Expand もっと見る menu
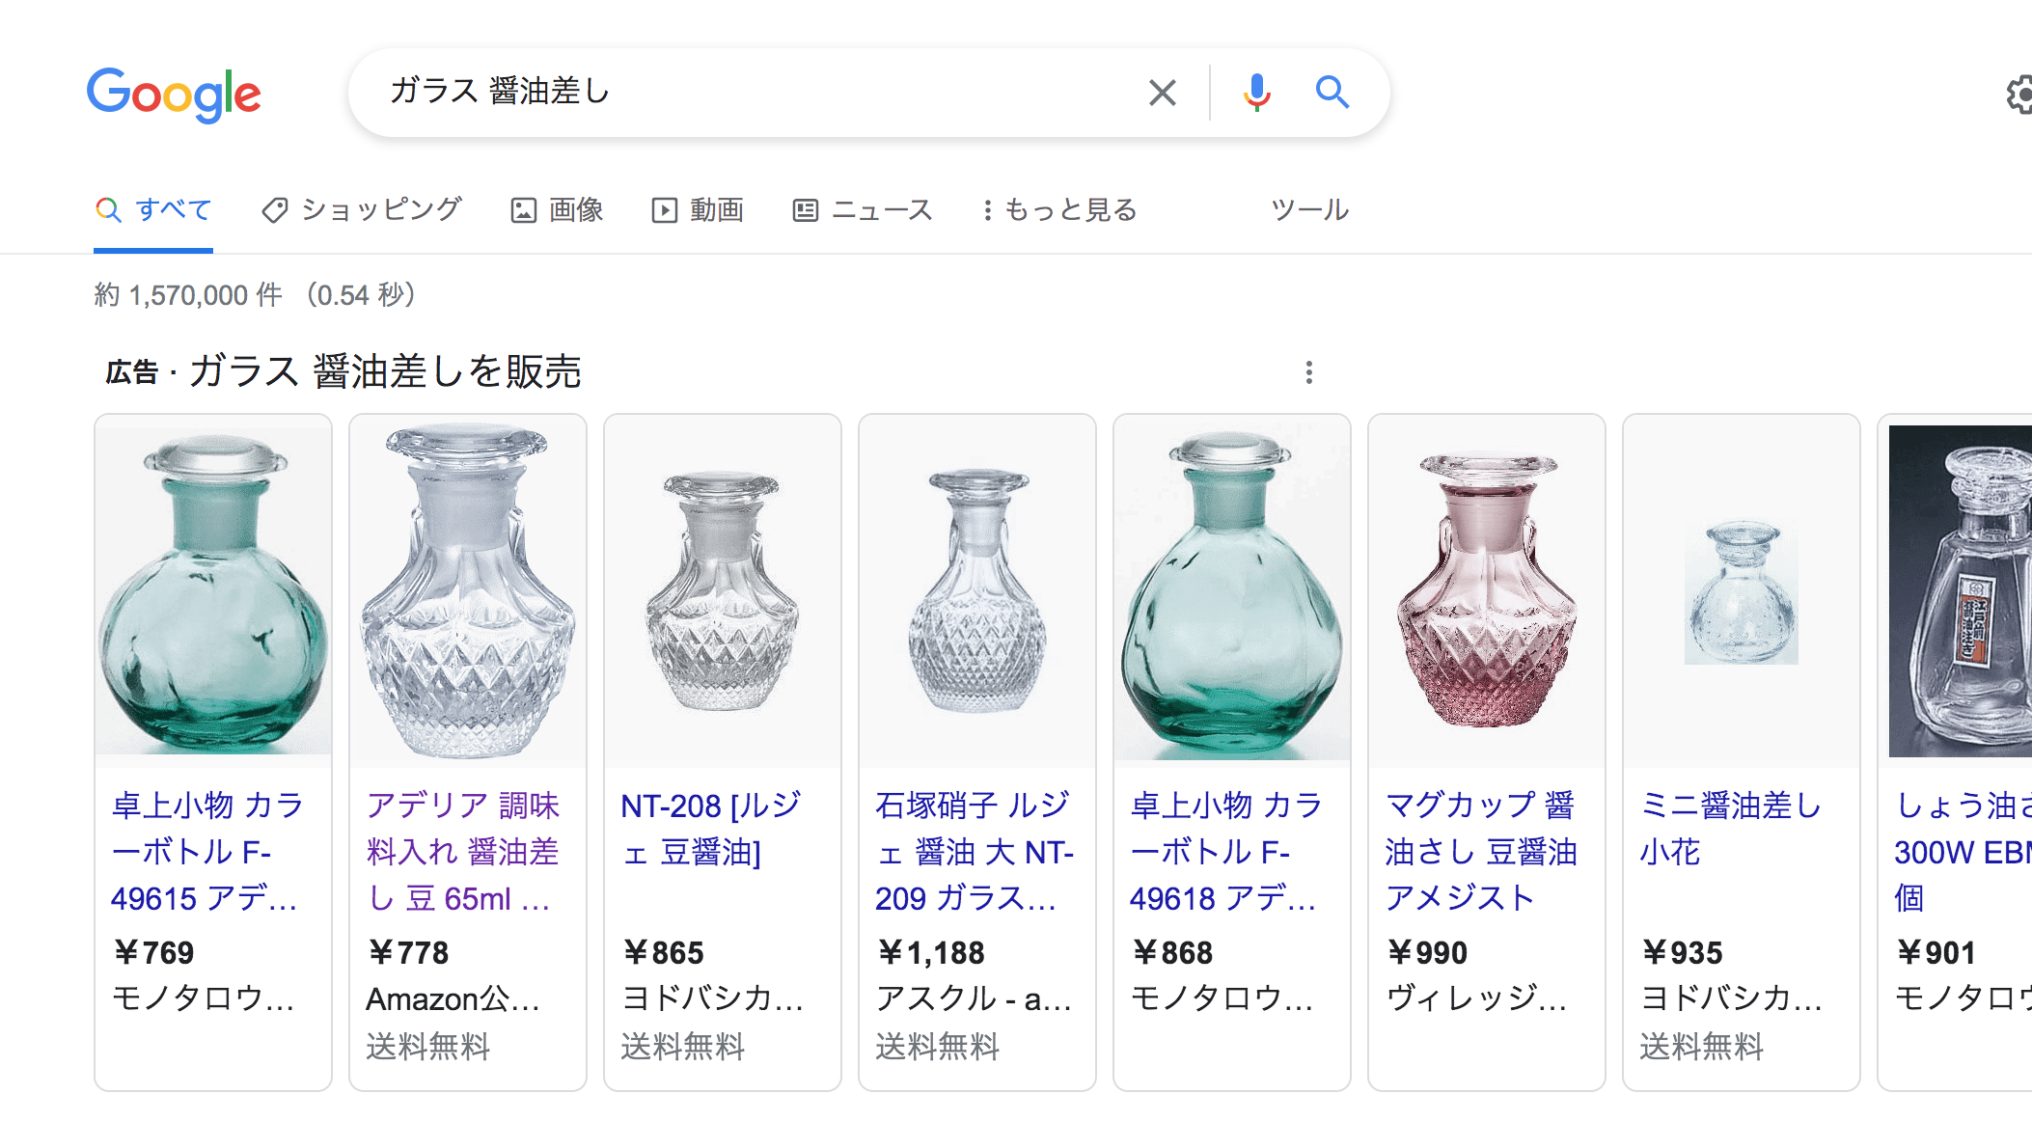 click(x=1059, y=209)
